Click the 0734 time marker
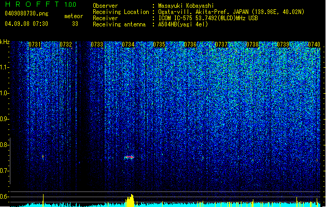 click(x=128, y=45)
